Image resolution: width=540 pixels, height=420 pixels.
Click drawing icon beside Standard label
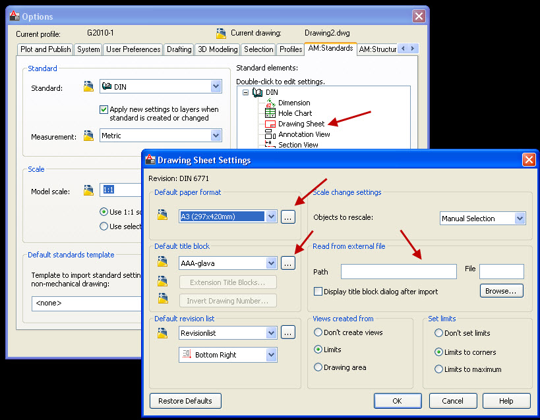(x=88, y=86)
